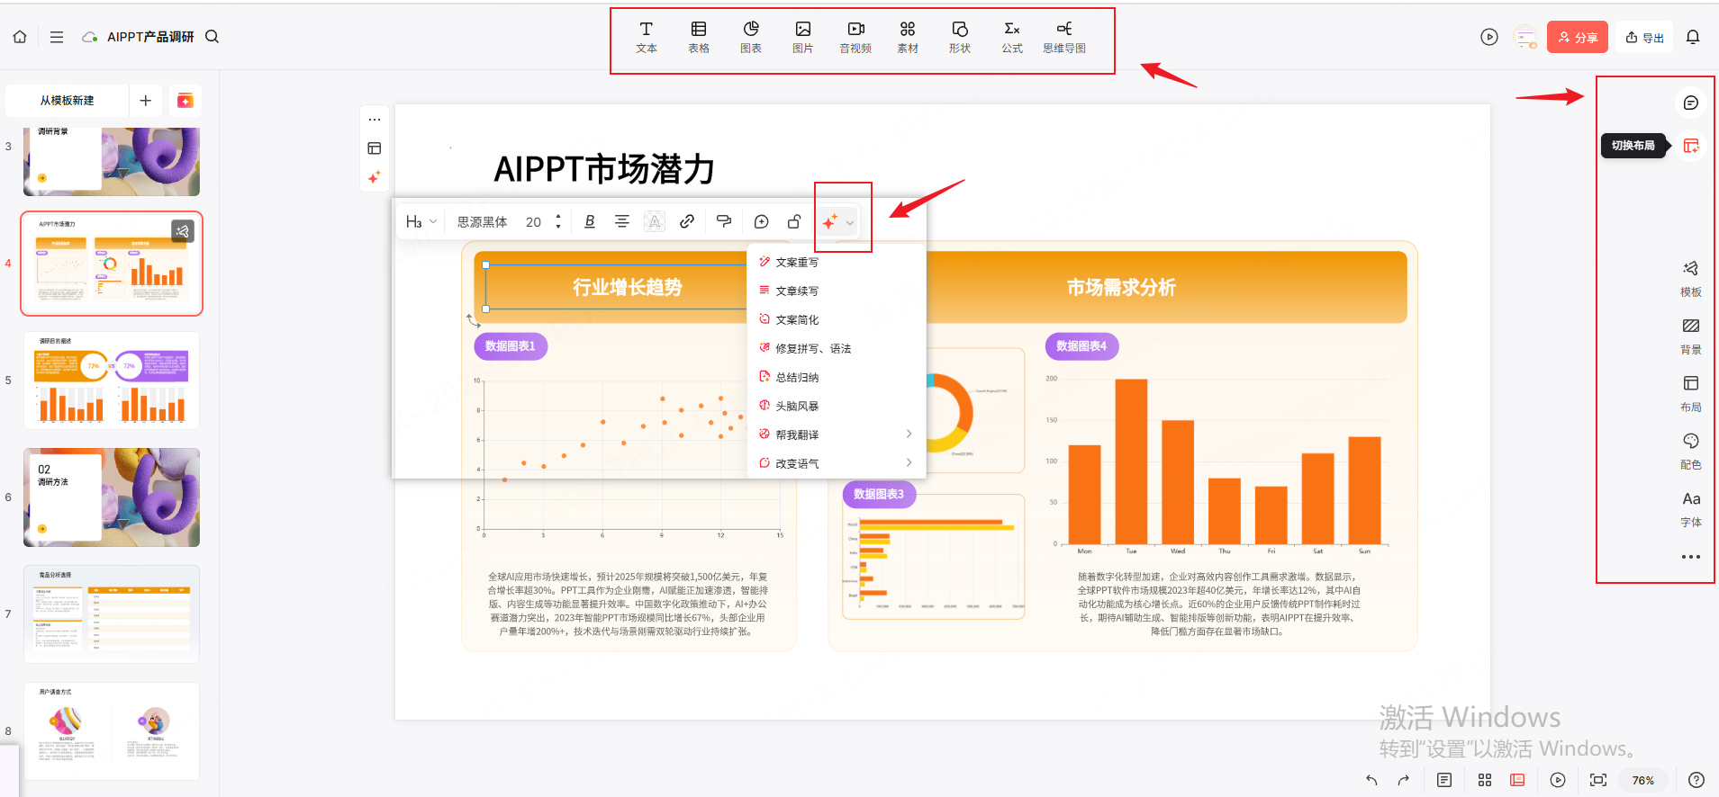Insert a table (表格)

699,38
